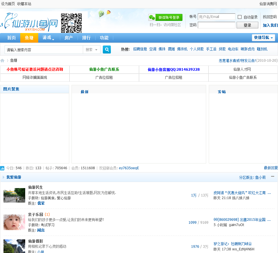Screen dimensions: 278x253
Task: Click the statistics bar chart icon
Action: pyautogui.click(x=2, y=168)
